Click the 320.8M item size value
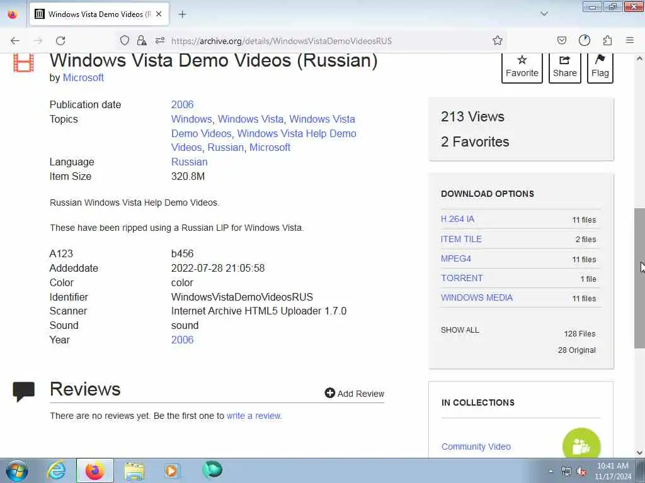645x483 pixels. 188,177
